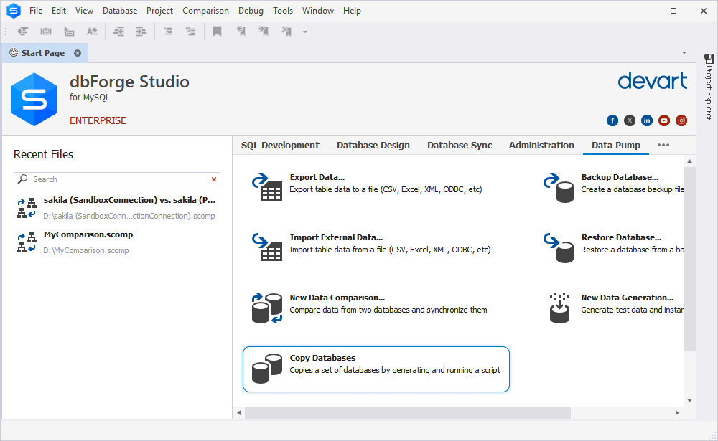Screen dimensions: 718x441
Task: Launch New Data Comparison icon
Action: 267,308
